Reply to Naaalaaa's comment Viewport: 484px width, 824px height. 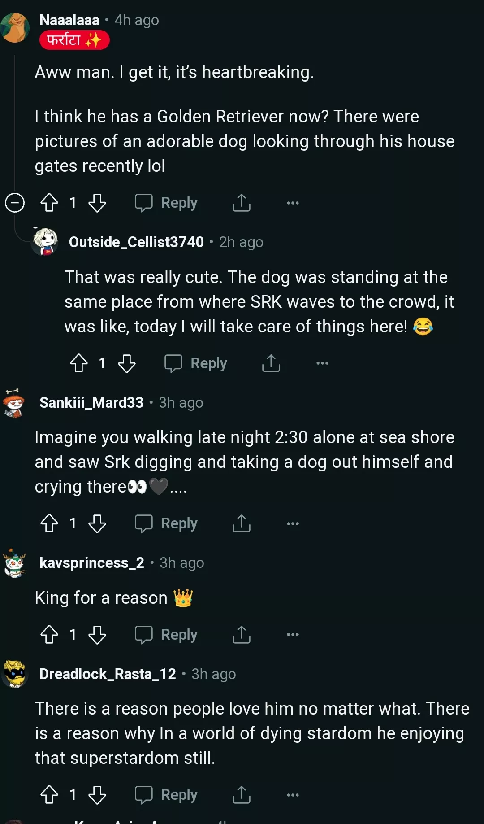click(166, 203)
